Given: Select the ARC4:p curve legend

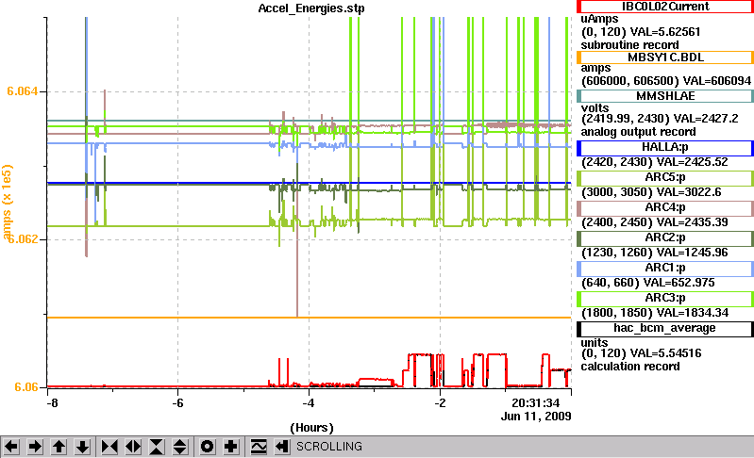Looking at the screenshot, I should pos(665,208).
